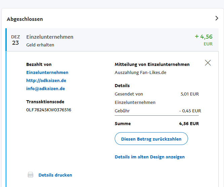This screenshot has height=187, width=224.
Task: Click the Summe total 4,56 EUR
Action: [x=189, y=123]
